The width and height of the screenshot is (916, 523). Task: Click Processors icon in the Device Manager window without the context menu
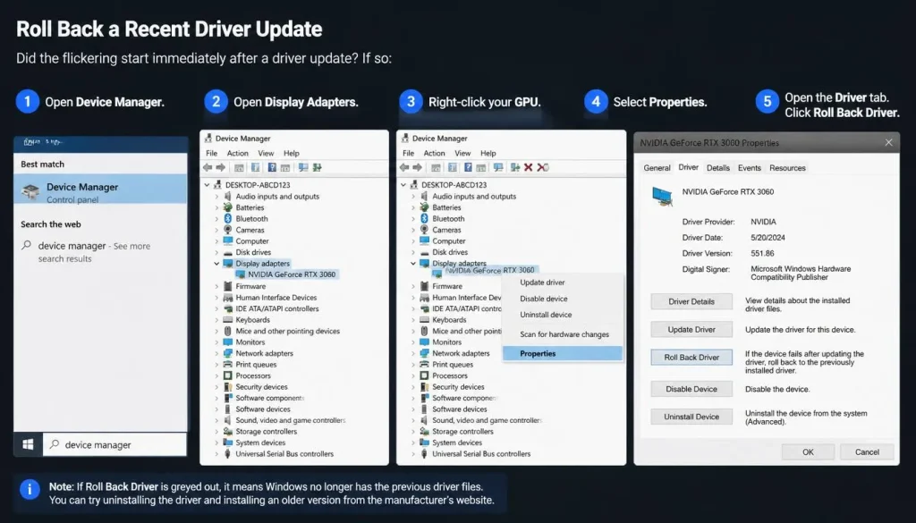(228, 375)
